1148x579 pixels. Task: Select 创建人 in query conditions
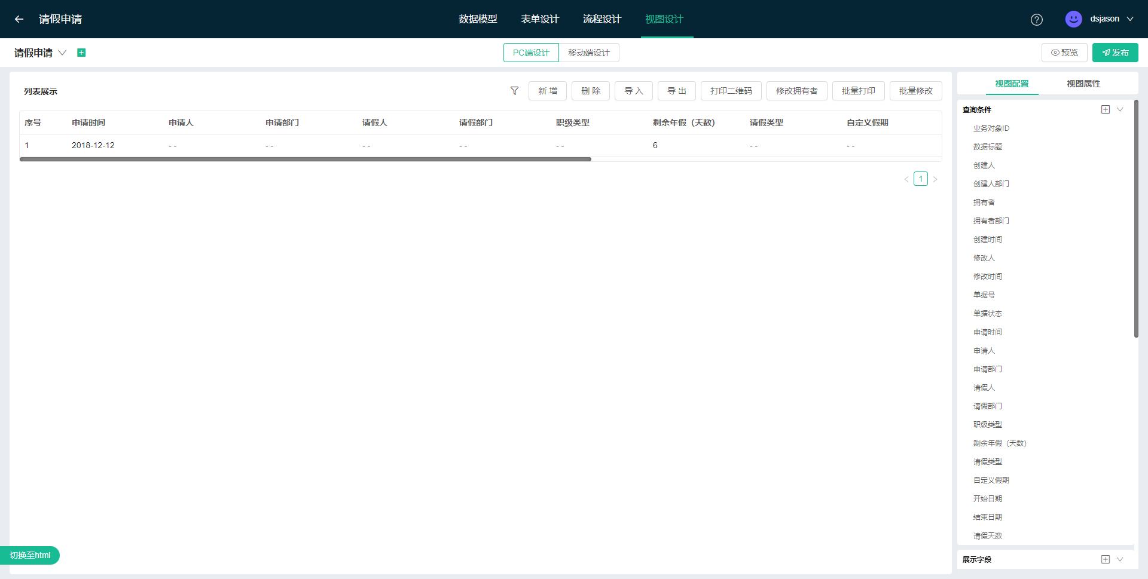(x=984, y=166)
